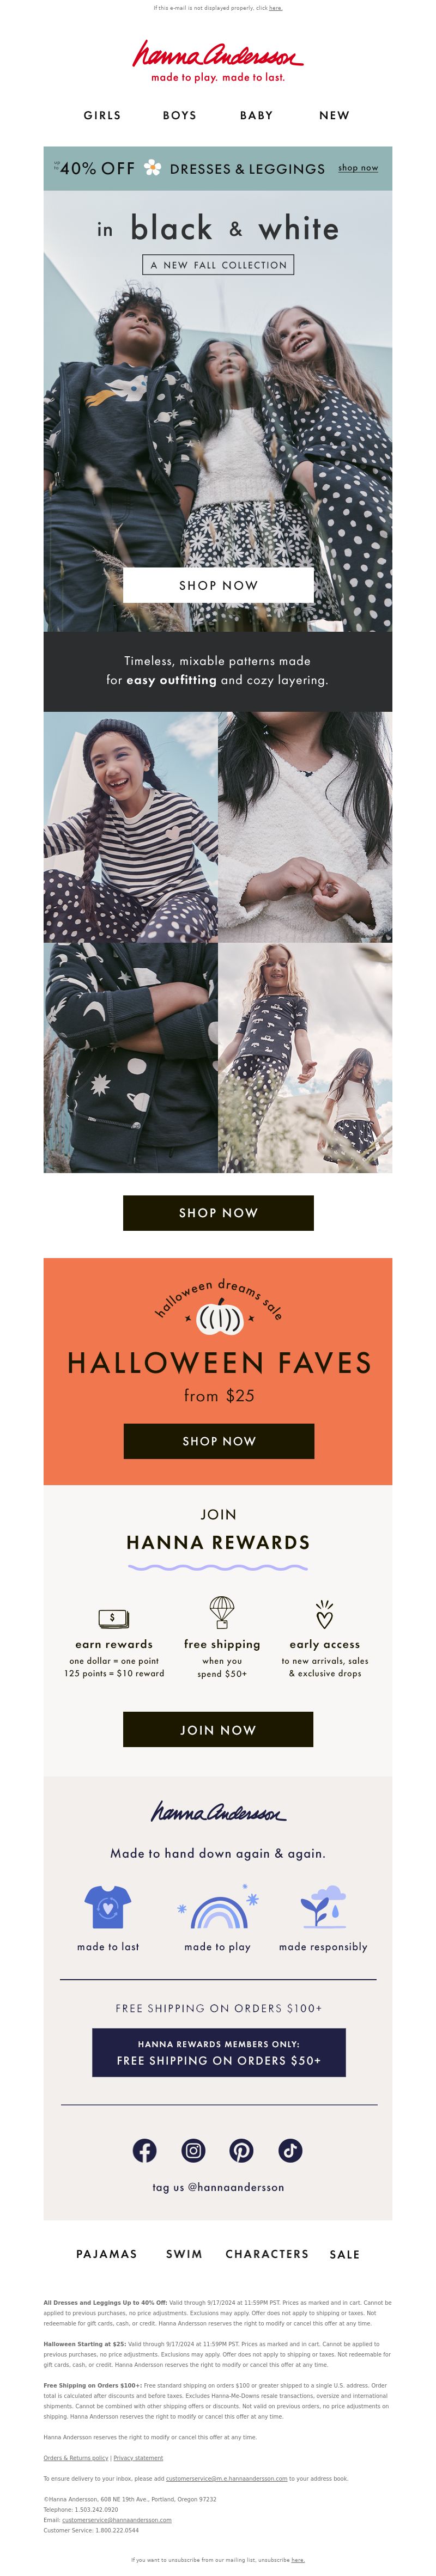Open the Pinterest icon link
This screenshot has width=436, height=2576.
[x=241, y=2151]
